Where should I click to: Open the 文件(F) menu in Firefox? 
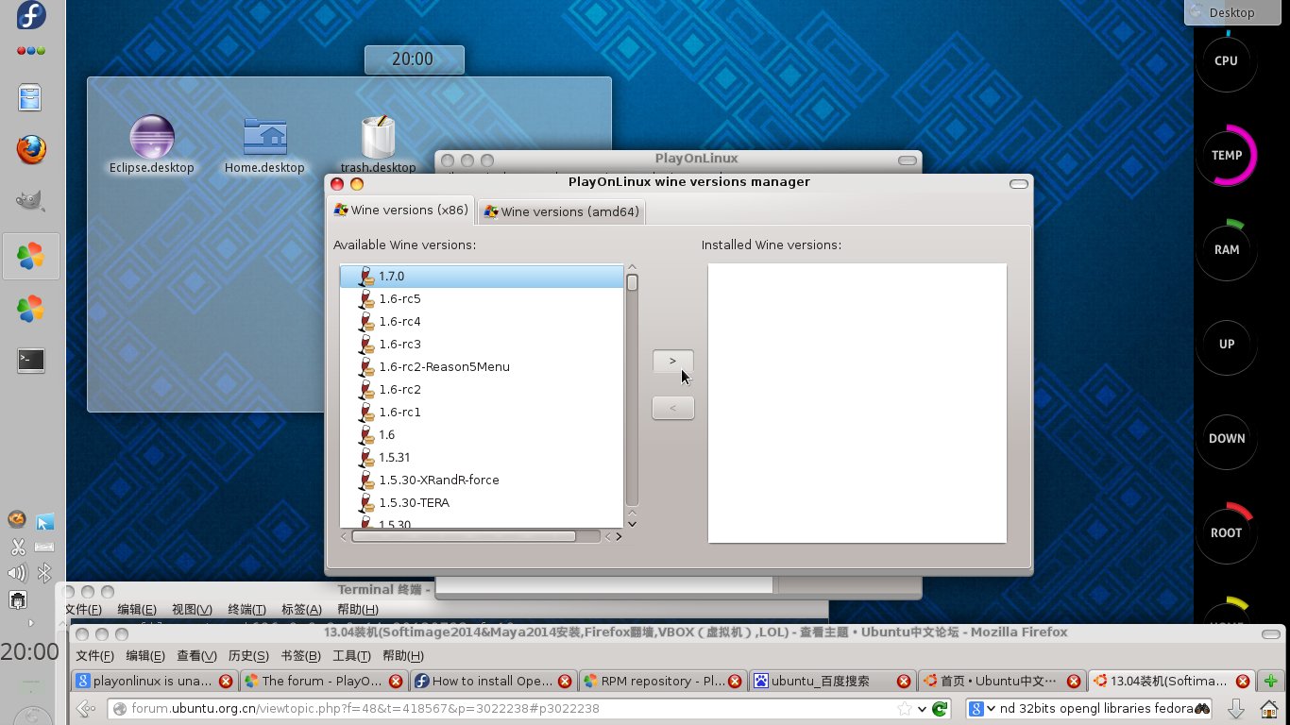click(x=94, y=656)
